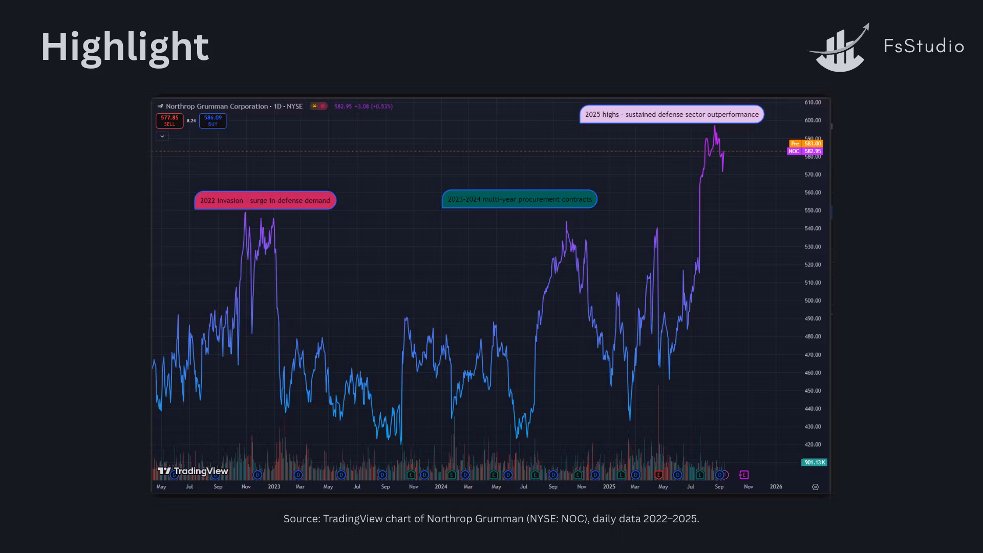This screenshot has height=553, width=983.
Task: Click the SELL button at 577.85
Action: click(169, 121)
